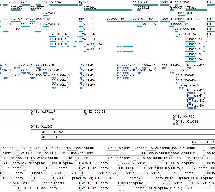Image resolution: width=215 pixels, height=192 pixels.
Task: Select EST EK209543.5prime
Action: pyautogui.click(x=55, y=181)
